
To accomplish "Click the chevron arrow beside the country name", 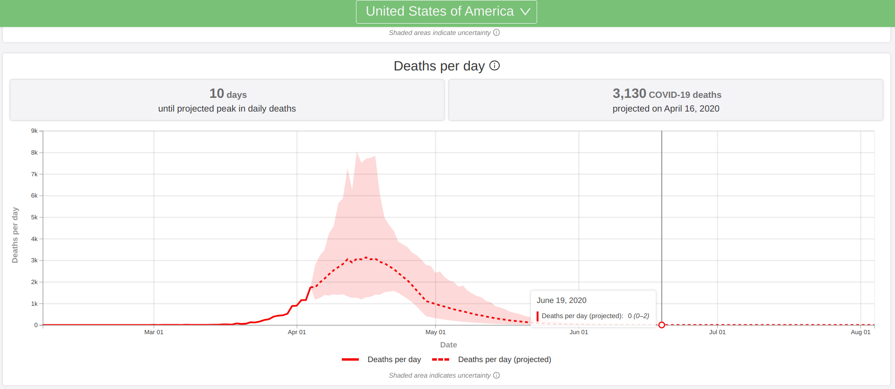I will pos(525,12).
